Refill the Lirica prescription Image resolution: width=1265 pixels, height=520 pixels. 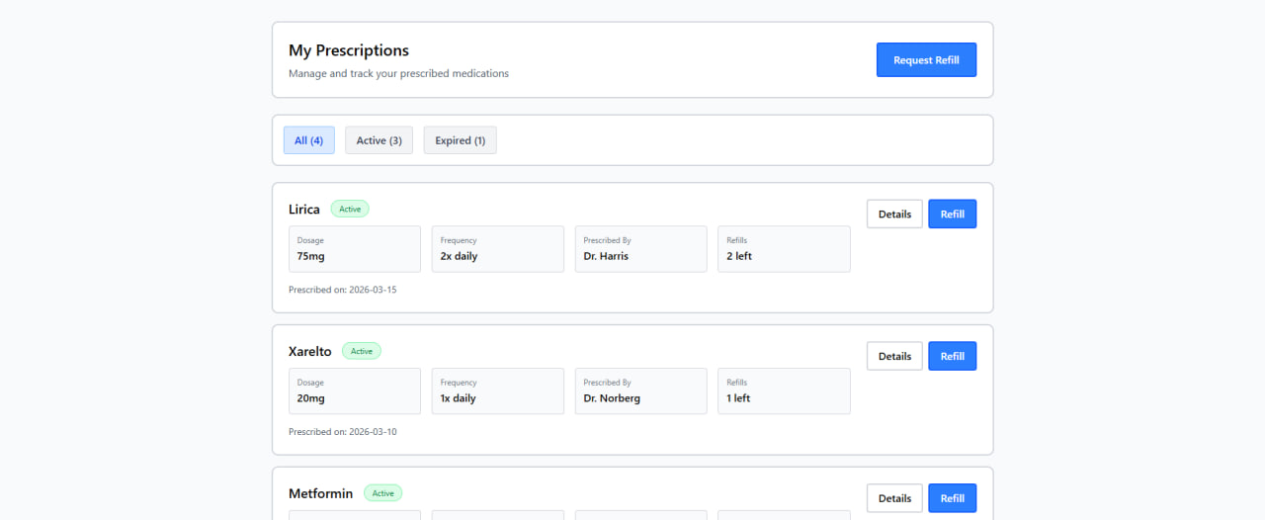tap(952, 214)
